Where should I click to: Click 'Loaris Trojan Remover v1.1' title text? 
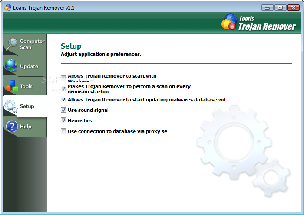[x=43, y=8]
